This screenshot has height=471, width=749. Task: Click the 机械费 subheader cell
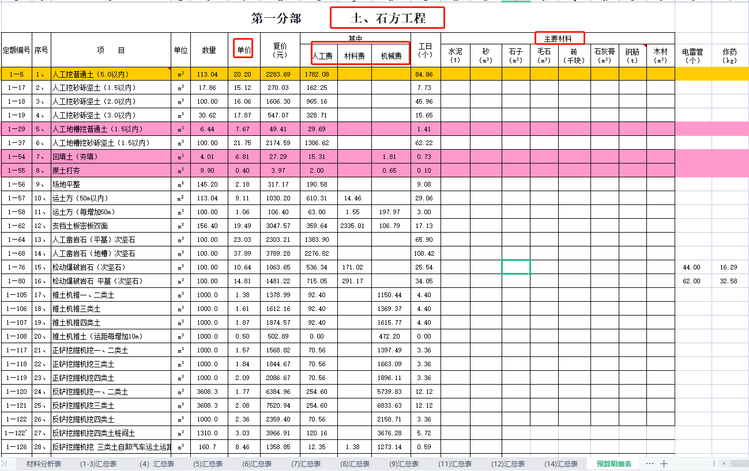(x=391, y=56)
